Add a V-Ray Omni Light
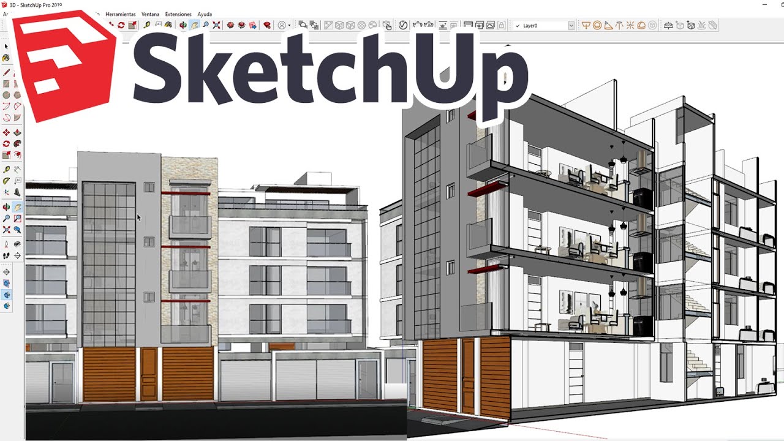This screenshot has width=784, height=441. 630,25
